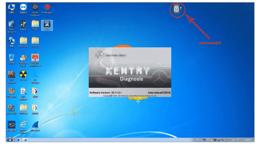
Task: Open the b64dec desktop icon
Action: (x=23, y=25)
